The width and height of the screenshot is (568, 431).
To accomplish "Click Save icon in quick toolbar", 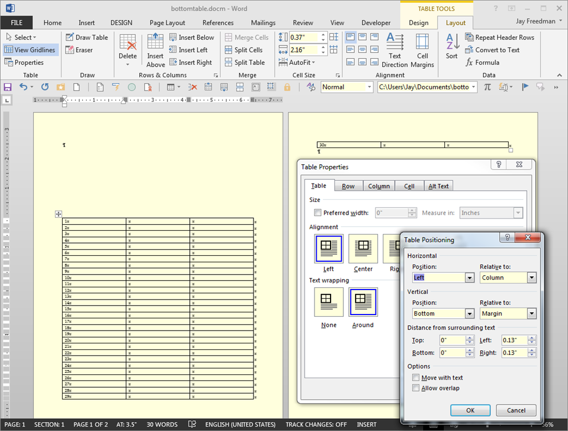I will [8, 87].
